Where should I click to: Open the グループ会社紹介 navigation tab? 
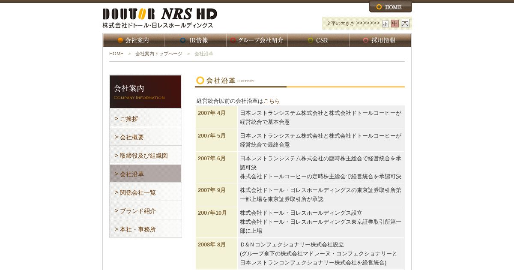pos(257,40)
